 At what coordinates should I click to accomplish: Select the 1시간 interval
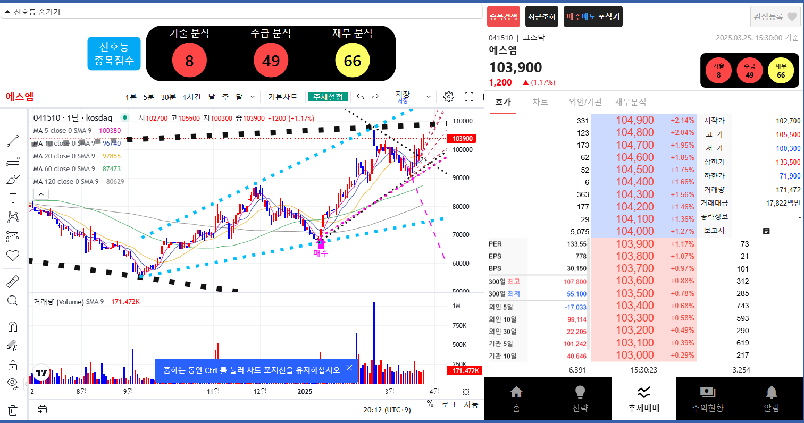click(x=192, y=97)
